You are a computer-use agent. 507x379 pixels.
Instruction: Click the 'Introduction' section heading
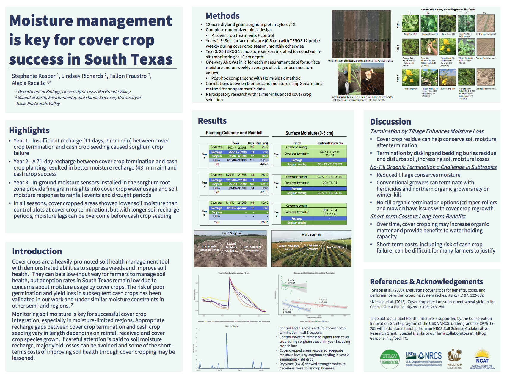pyautogui.click(x=37, y=251)
